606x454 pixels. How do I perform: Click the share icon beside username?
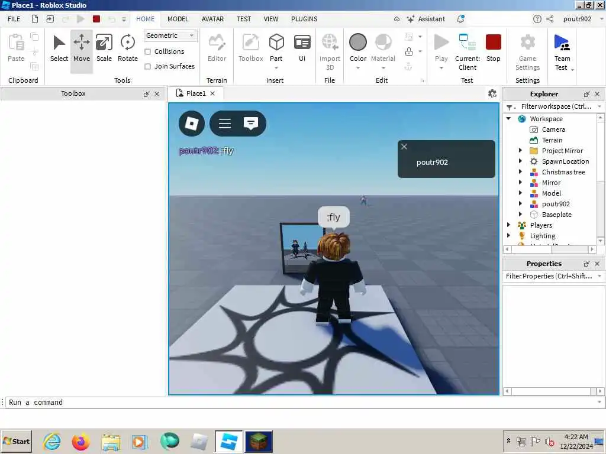click(550, 19)
